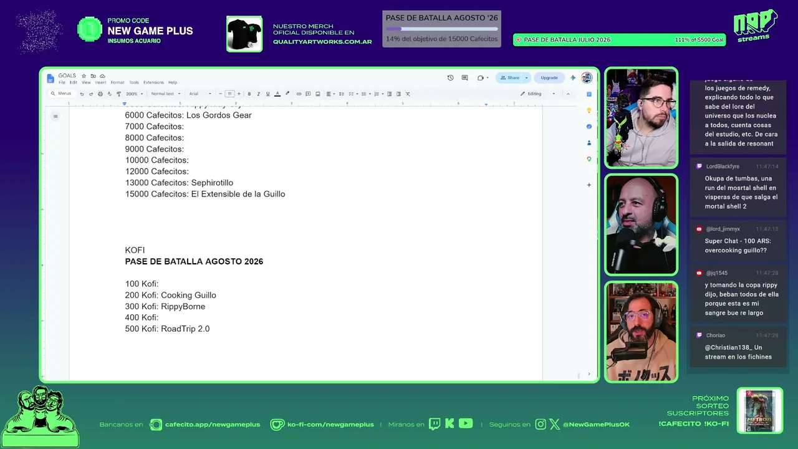
Task: Open Keep in the side panel
Action: click(589, 110)
